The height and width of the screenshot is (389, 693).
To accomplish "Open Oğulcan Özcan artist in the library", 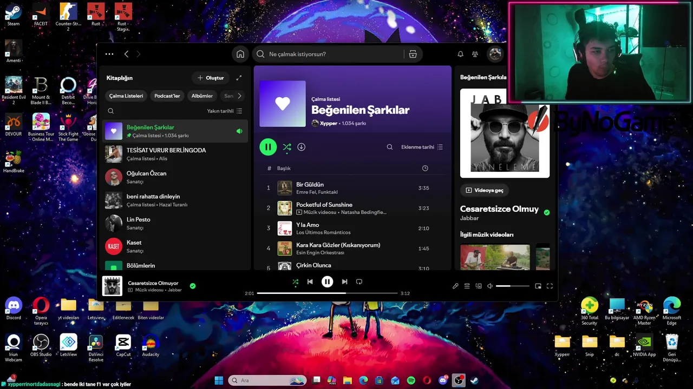I will [x=175, y=177].
